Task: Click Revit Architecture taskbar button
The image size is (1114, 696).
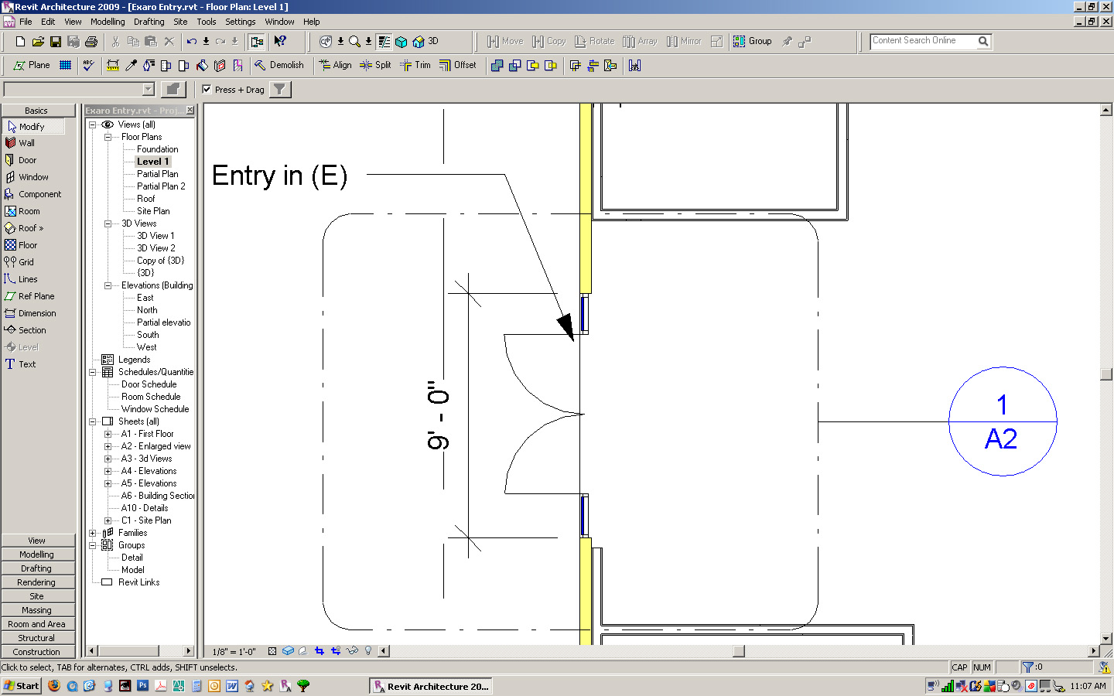Action: (x=430, y=686)
